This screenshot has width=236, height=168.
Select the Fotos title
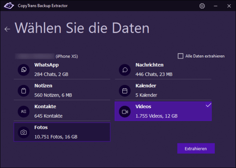[41, 127]
